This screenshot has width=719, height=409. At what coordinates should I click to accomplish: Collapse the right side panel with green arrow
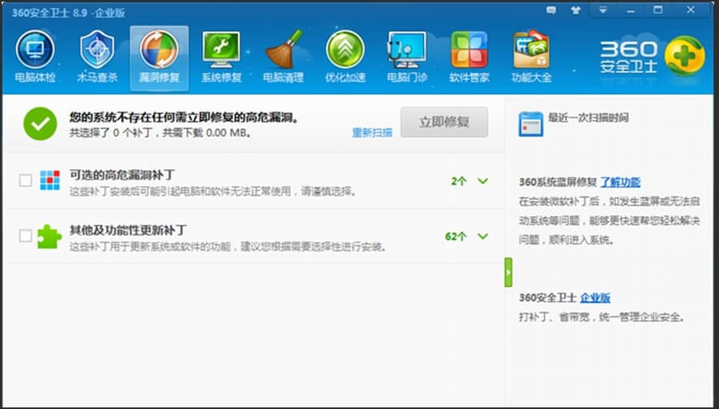(508, 272)
